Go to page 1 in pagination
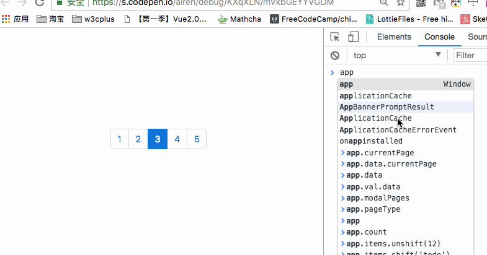Image resolution: width=487 pixels, height=255 pixels. click(x=119, y=139)
